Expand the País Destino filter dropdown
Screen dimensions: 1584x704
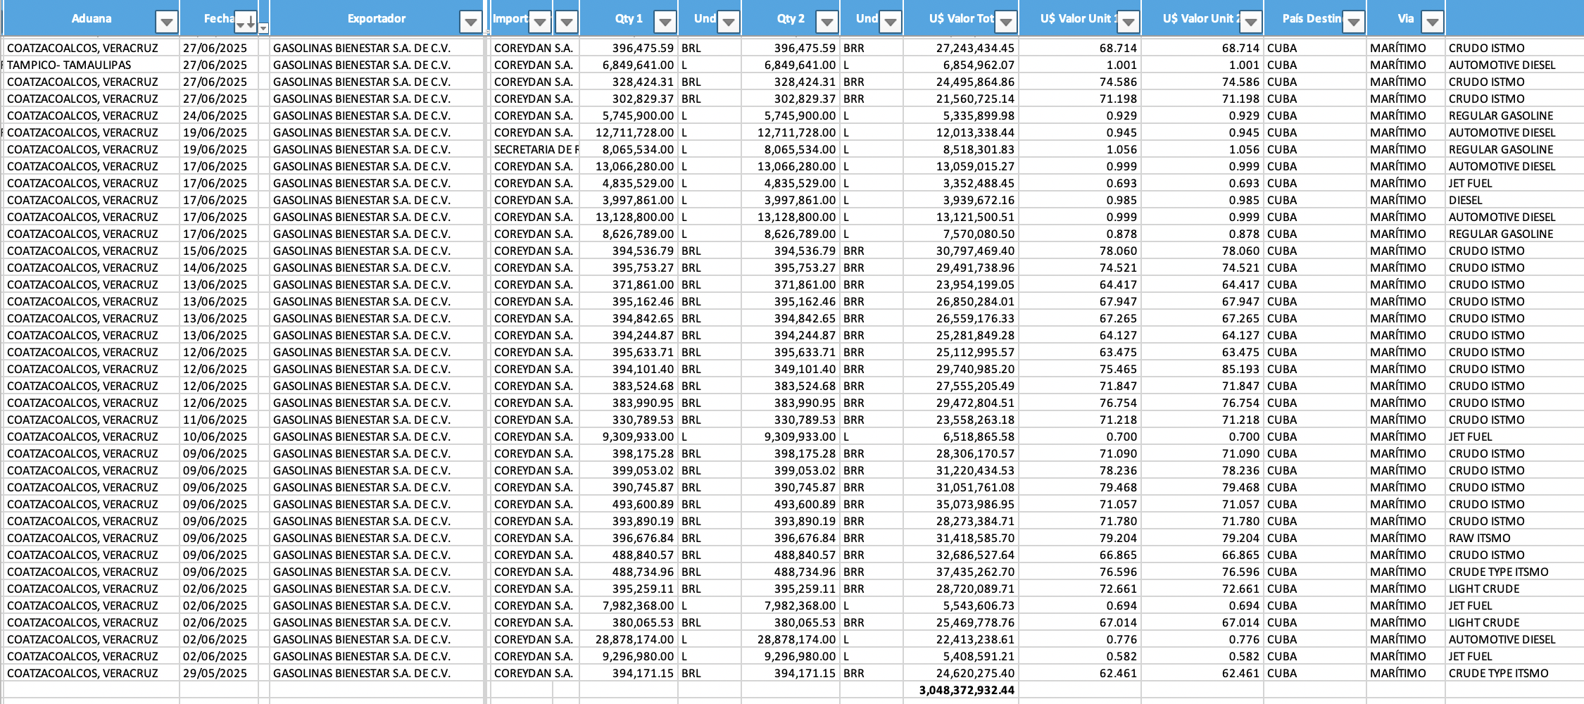(x=1353, y=23)
